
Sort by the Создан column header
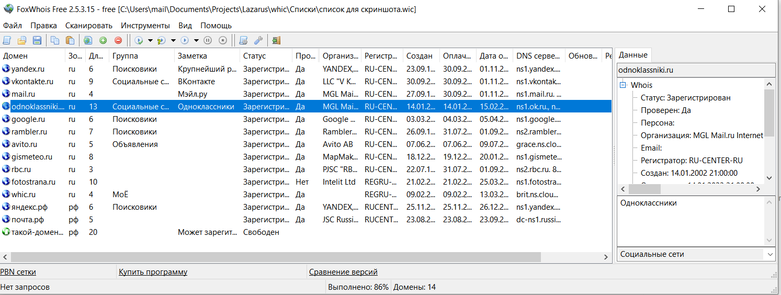coord(422,56)
